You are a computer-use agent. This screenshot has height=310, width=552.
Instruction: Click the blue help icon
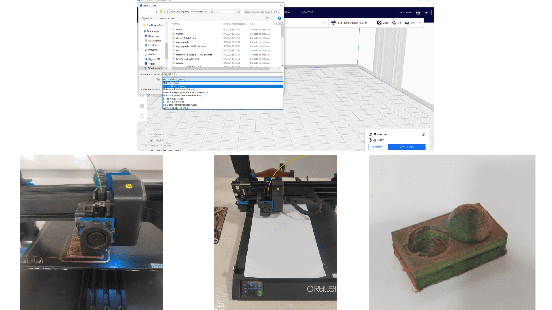[279, 18]
